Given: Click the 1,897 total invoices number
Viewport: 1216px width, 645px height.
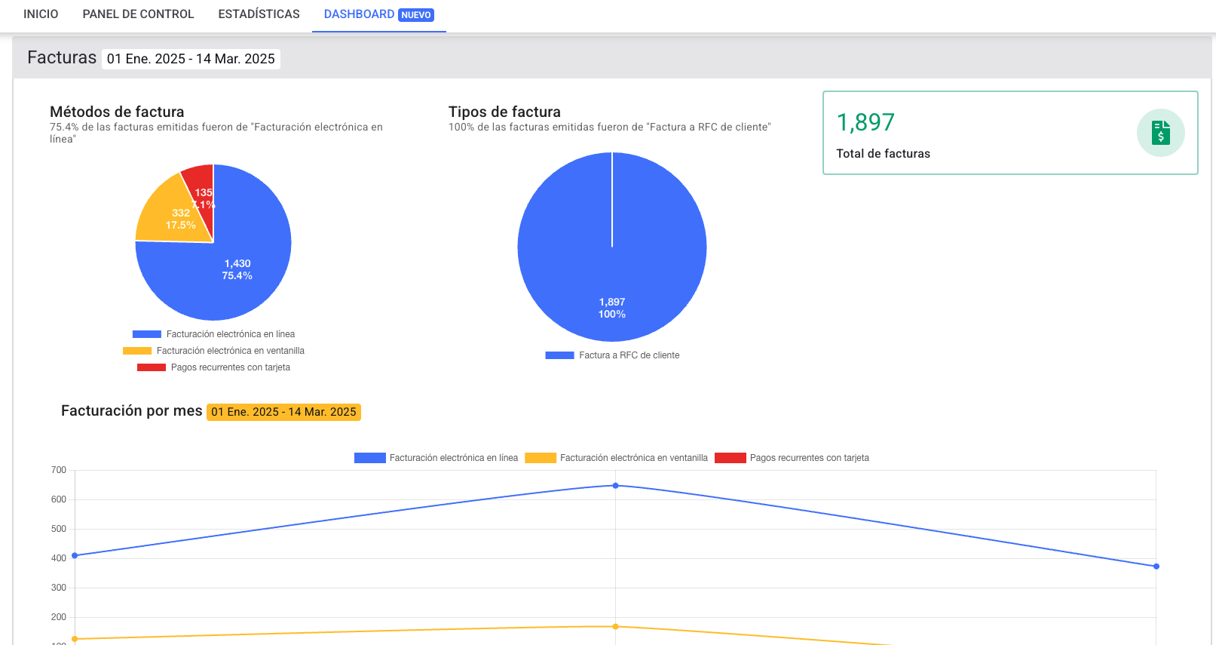Looking at the screenshot, I should (865, 122).
